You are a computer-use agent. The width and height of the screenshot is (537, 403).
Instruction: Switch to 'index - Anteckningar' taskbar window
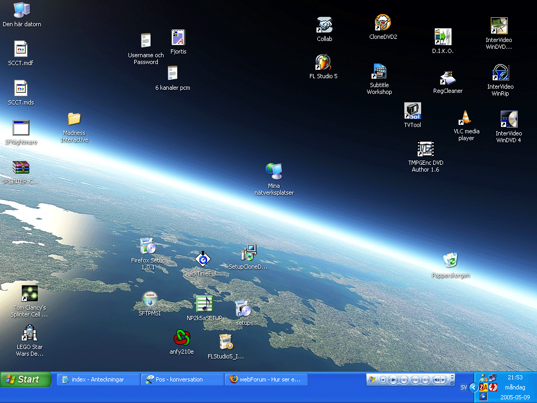(x=98, y=379)
